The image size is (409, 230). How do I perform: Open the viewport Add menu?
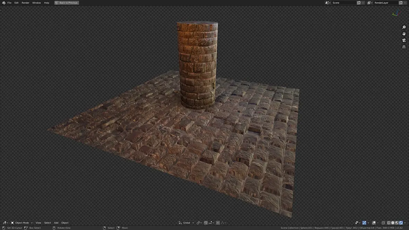pos(56,223)
